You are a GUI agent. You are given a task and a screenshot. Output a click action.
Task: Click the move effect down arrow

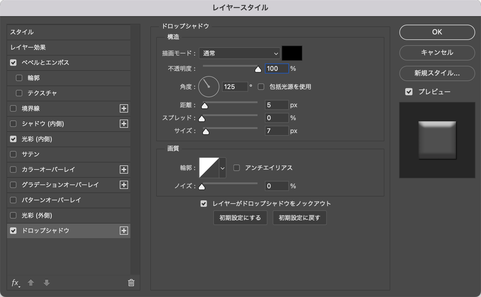click(46, 283)
